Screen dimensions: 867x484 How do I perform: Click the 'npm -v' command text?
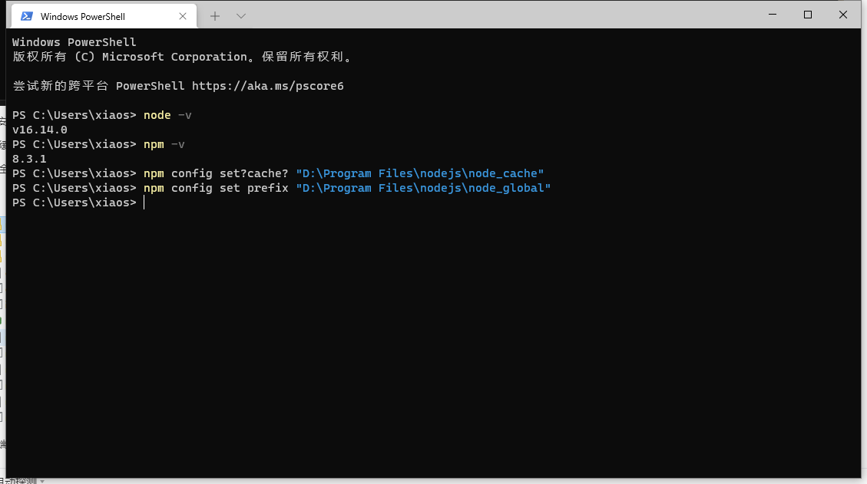point(164,144)
